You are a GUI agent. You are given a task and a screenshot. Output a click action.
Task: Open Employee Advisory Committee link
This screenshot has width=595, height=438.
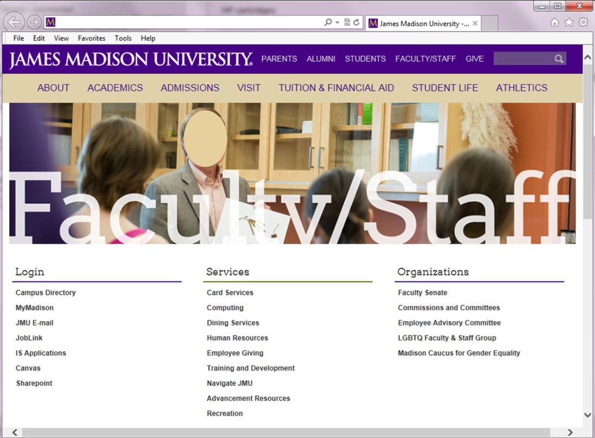[x=449, y=323]
